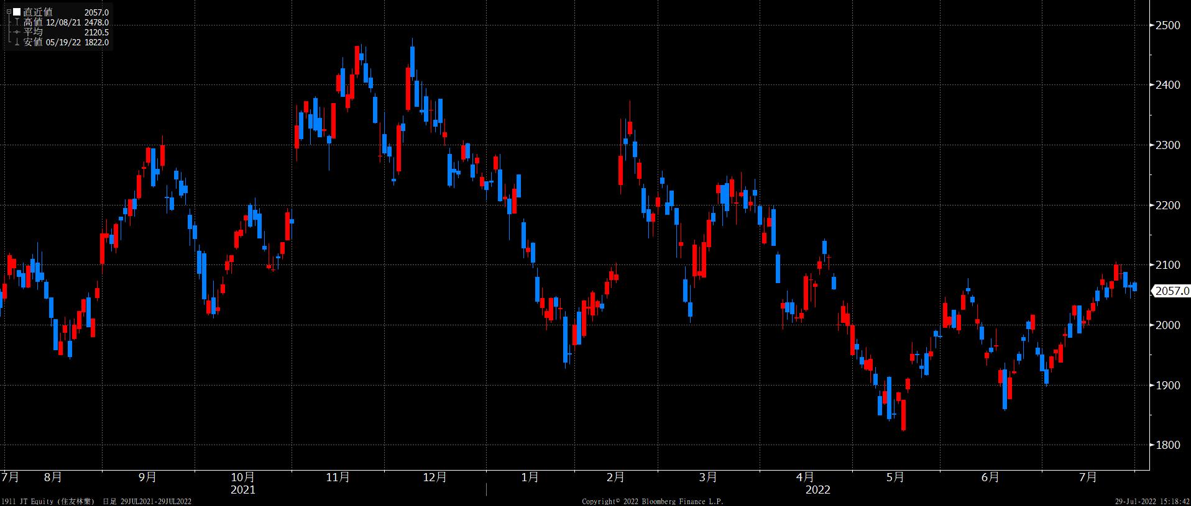Viewport: 1191px width, 506px height.
Task: Click the 2500 price axis label
Action: [x=1167, y=25]
